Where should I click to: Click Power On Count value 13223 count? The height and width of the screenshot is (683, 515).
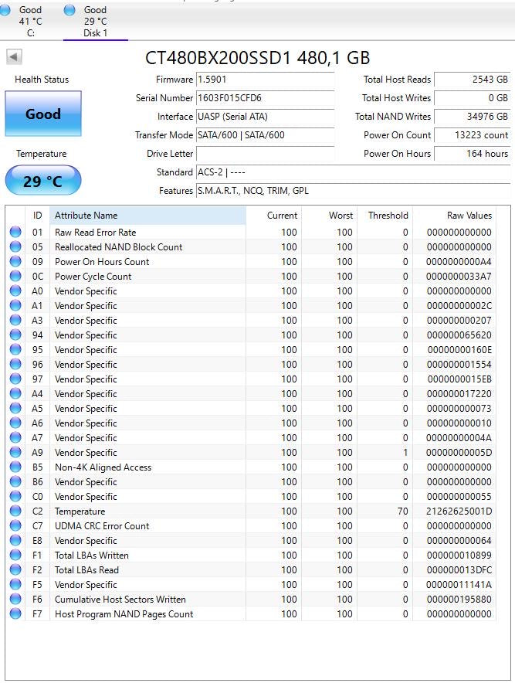point(472,135)
